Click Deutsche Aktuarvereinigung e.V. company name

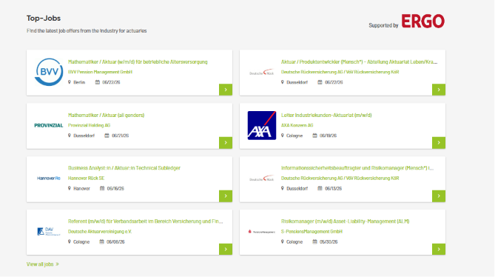click(x=100, y=232)
